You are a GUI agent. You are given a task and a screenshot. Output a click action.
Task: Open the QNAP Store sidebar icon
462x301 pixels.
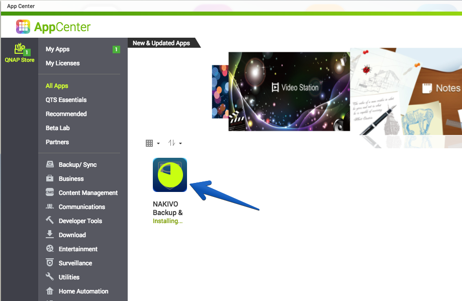pyautogui.click(x=20, y=53)
